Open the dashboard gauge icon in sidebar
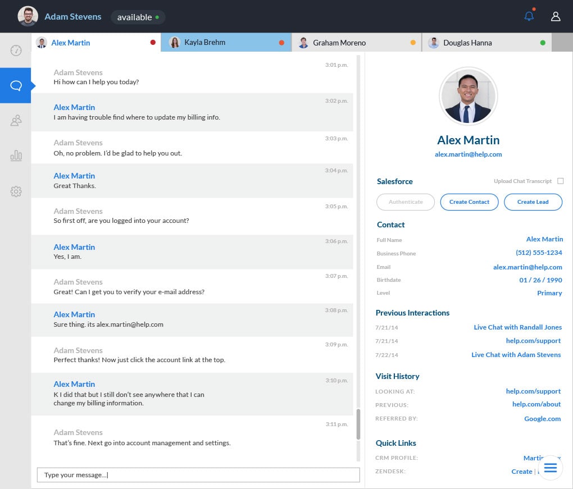Image resolution: width=573 pixels, height=489 pixels. click(x=16, y=51)
